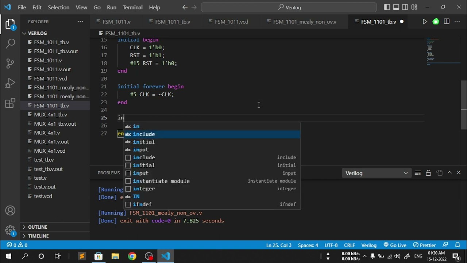Split the editor to the right
Image resolution: width=467 pixels, height=263 pixels.
(x=447, y=22)
